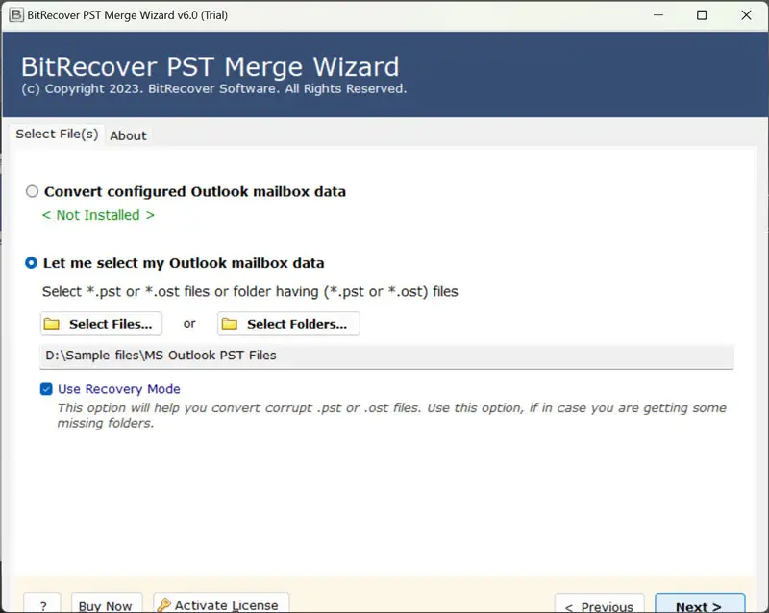The image size is (769, 613).
Task: Go back with the Previous button
Action: coord(599,605)
